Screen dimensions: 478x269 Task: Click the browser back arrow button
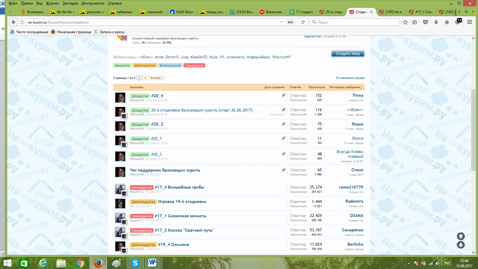click(13, 22)
